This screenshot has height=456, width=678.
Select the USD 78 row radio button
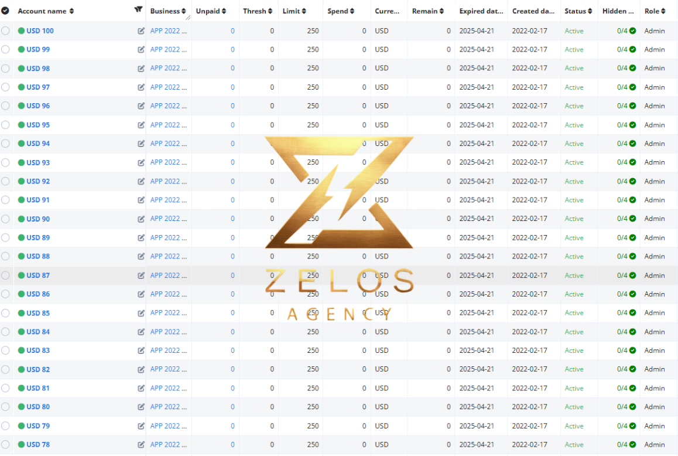click(x=5, y=444)
